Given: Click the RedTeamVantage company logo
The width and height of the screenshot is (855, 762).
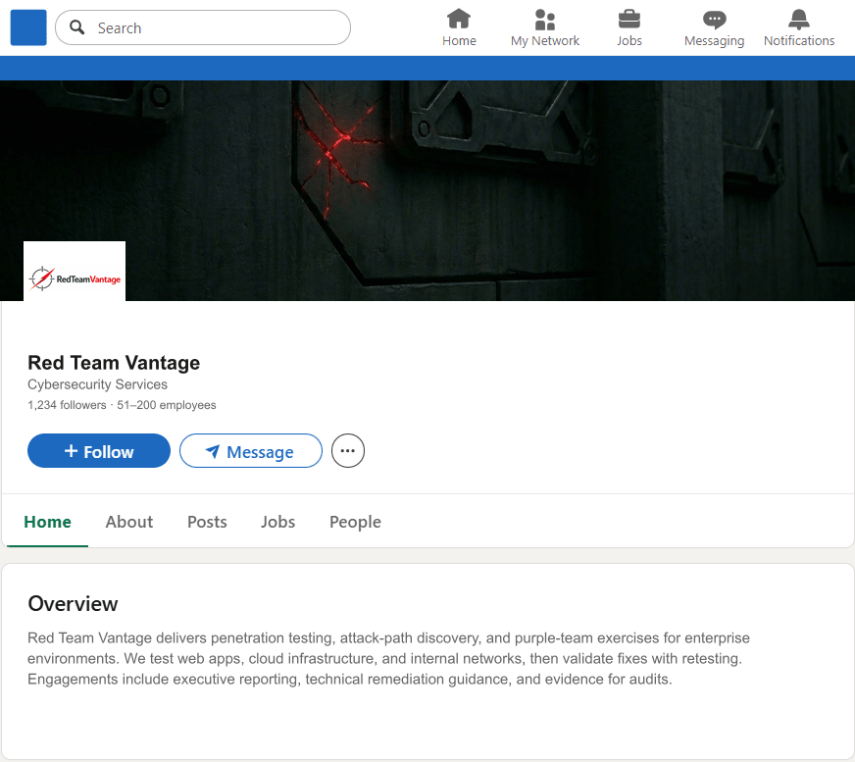Looking at the screenshot, I should 75,271.
